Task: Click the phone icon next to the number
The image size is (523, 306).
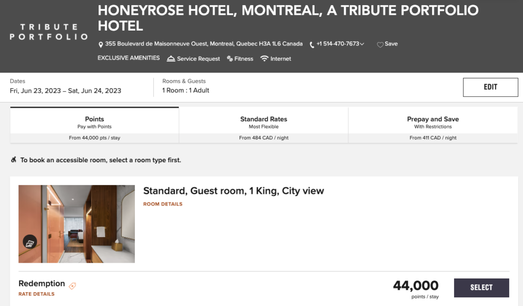Action: pyautogui.click(x=312, y=44)
